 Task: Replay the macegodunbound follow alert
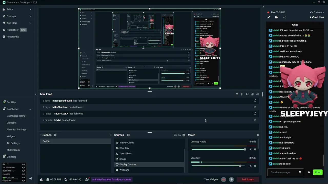[255, 101]
